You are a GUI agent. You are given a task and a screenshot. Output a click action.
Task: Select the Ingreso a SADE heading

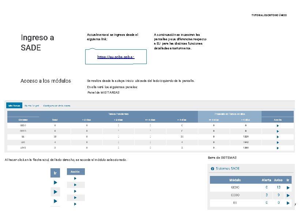[x=38, y=43]
